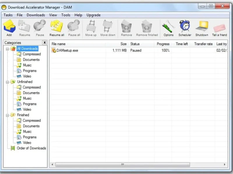Click the DAMsetup.exe last try date
Screen dimensions: 233x174
222,50
